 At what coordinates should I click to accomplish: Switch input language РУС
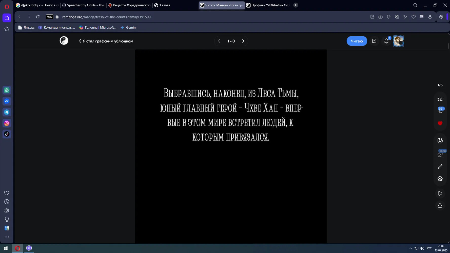pyautogui.click(x=429, y=248)
